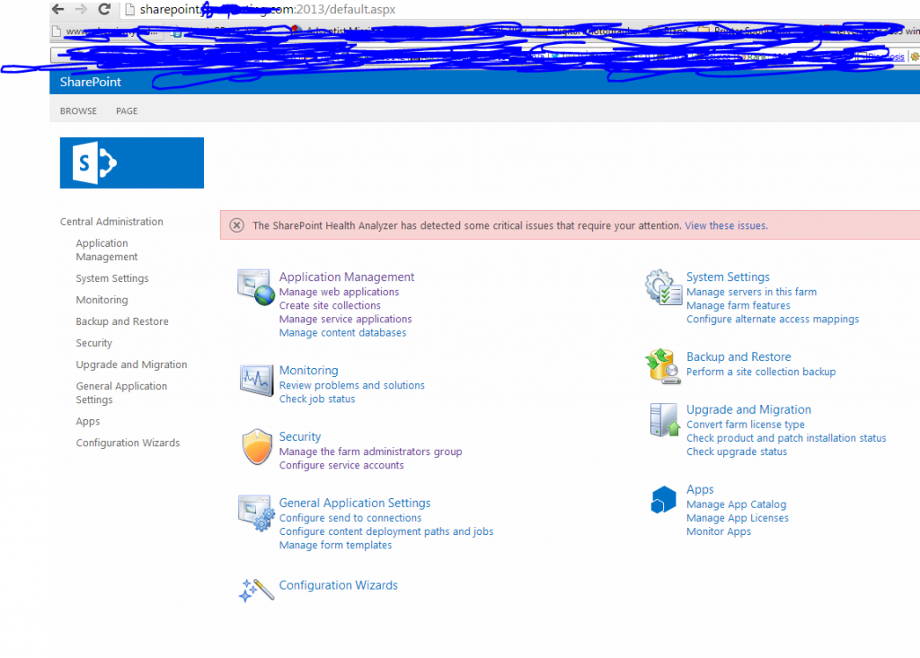Screen dimensions: 920x658
Task: Open the BROWSE ribbon tab
Action: coord(78,110)
